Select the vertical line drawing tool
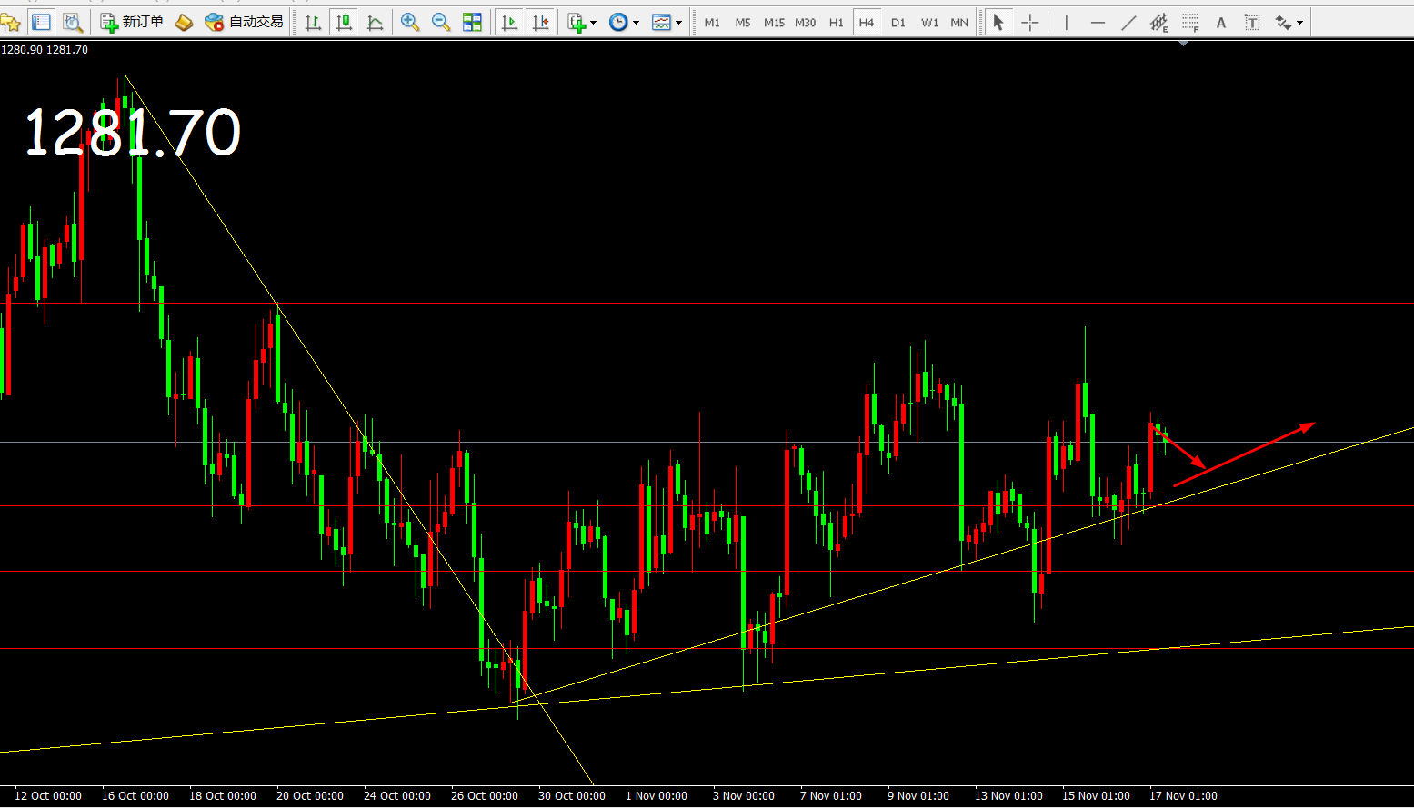 point(1066,23)
